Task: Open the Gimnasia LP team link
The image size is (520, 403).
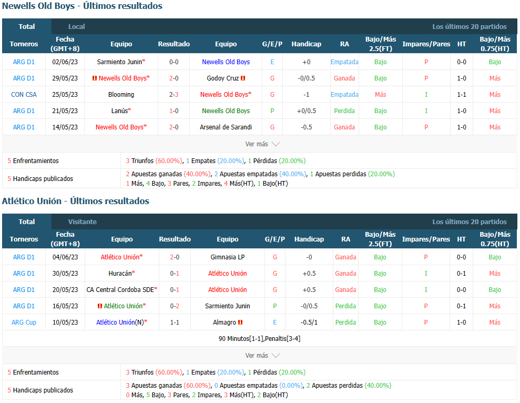Action: coord(228,257)
